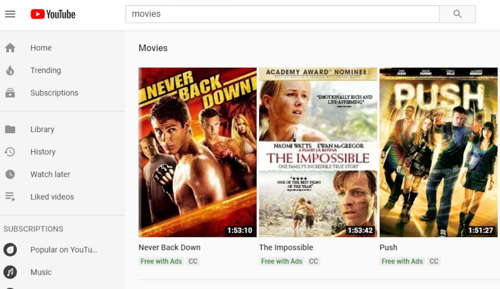Select the Trending flame icon

tap(10, 70)
